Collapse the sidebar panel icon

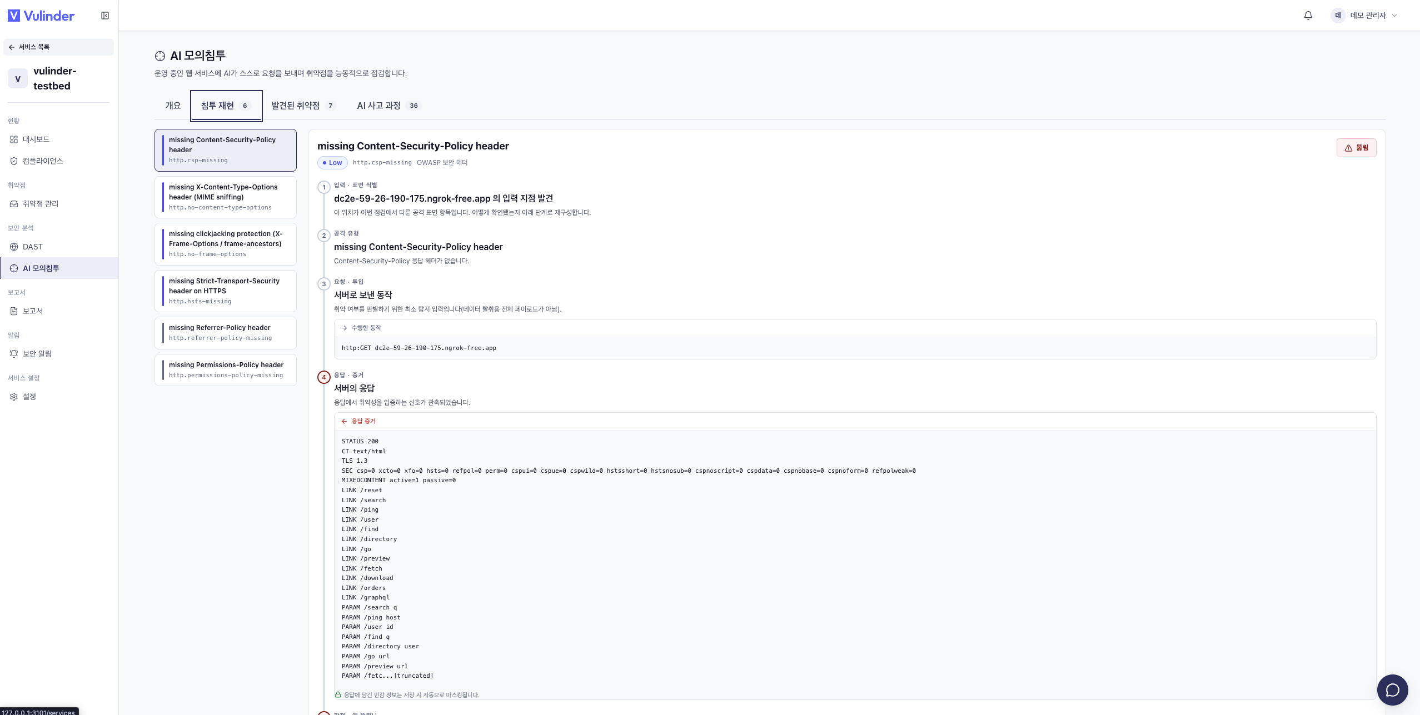click(105, 16)
